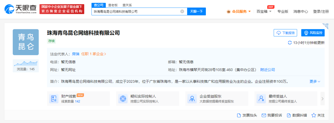Open 专业版 in the top navigation
Viewport: 334px width, 123px height.
(283, 11)
